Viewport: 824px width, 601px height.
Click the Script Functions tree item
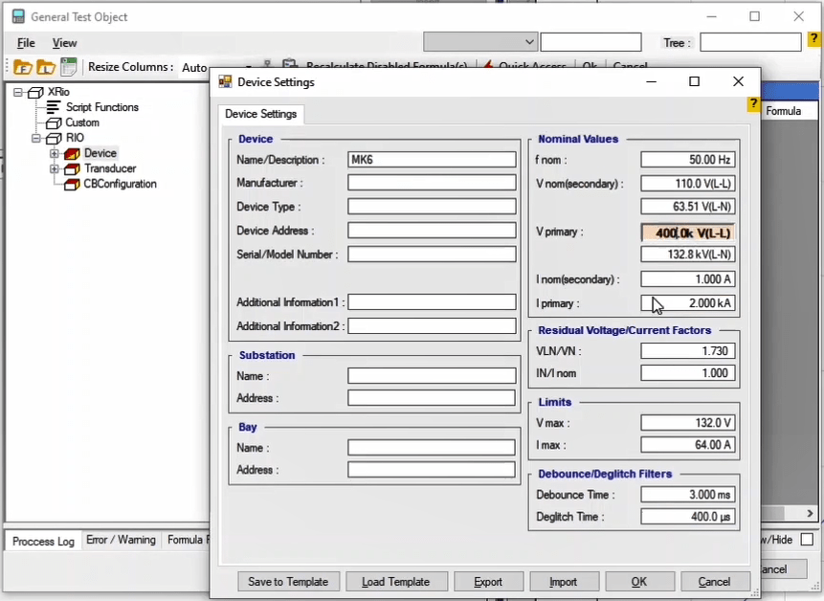click(101, 107)
